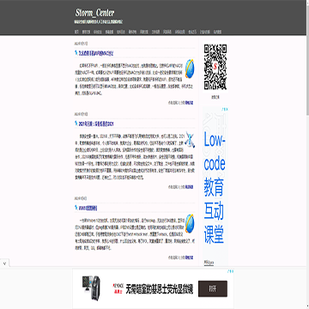Close the bottom banner ad with its X icon

[232, 270]
